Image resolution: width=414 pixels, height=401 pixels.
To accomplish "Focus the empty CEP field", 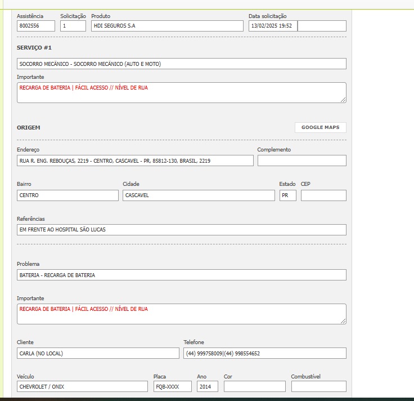I will click(x=323, y=195).
